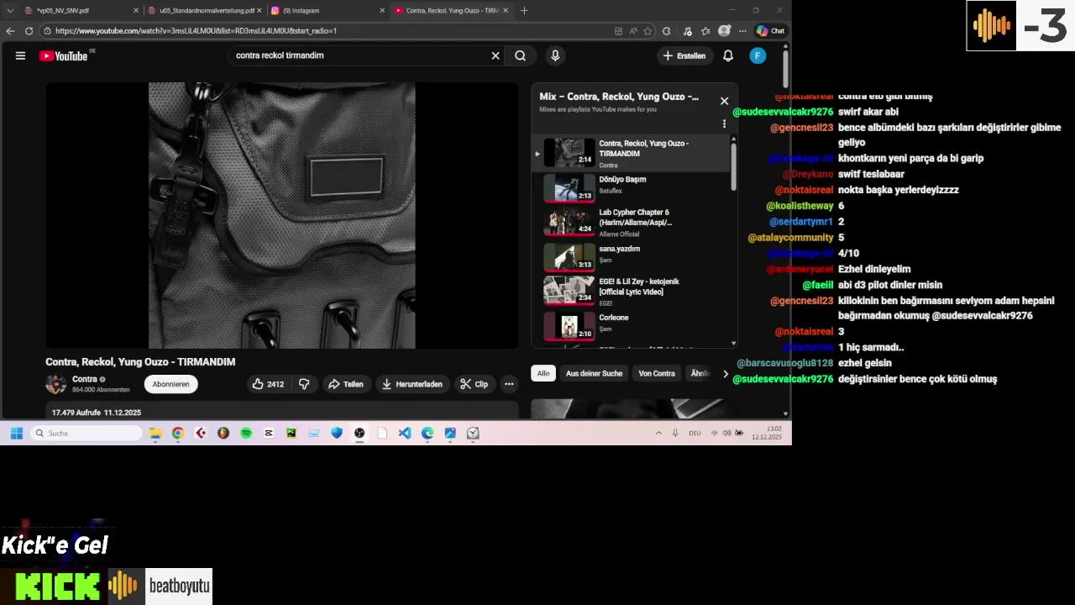This screenshot has height=605, width=1075.
Task: Open the Contra channel avatar
Action: (56, 384)
